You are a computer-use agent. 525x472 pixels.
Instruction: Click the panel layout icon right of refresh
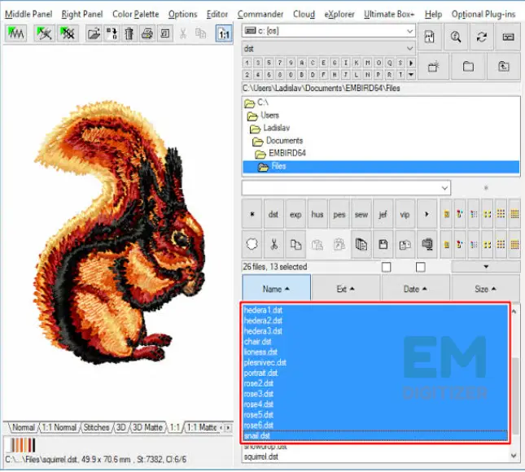pos(508,37)
